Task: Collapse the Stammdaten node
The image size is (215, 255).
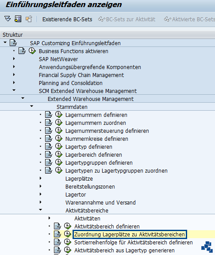Action: click(x=31, y=106)
